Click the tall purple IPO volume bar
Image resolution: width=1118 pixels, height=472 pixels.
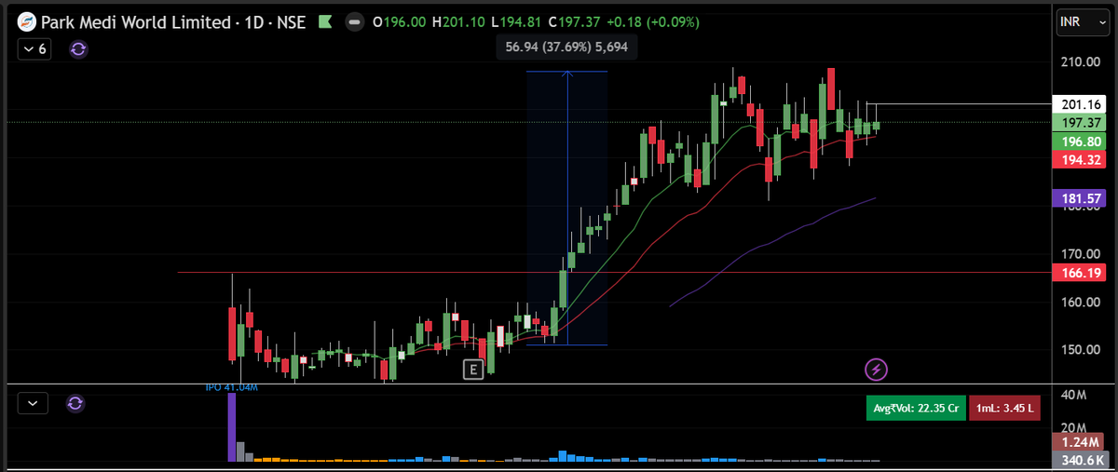point(232,427)
